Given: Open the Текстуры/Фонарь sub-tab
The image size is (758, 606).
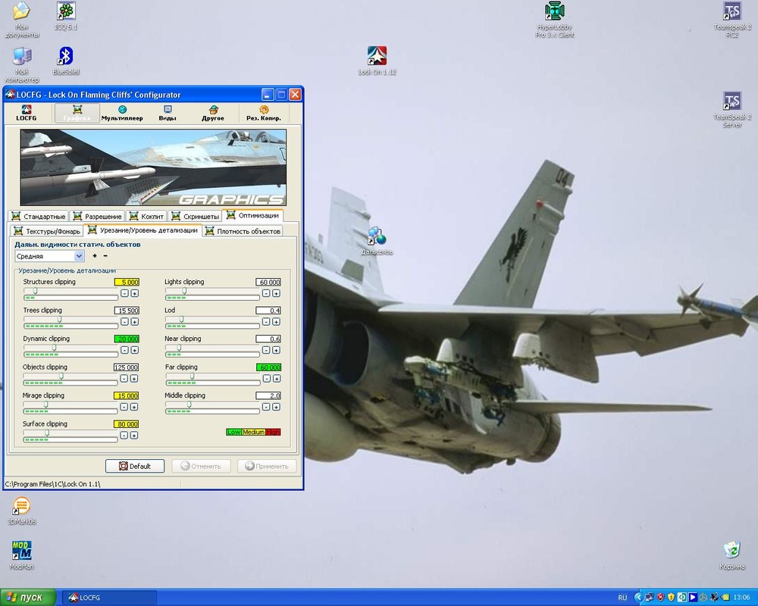Looking at the screenshot, I should (x=47, y=230).
